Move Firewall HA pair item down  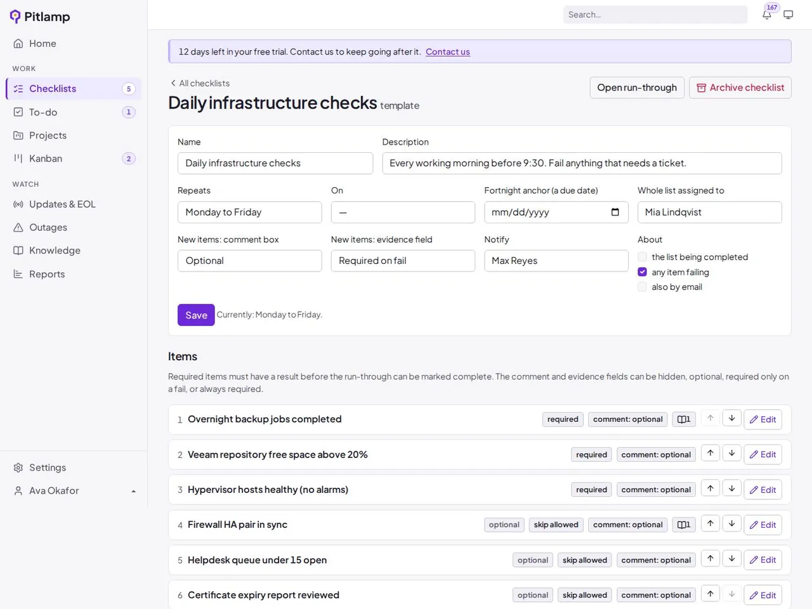coord(731,524)
